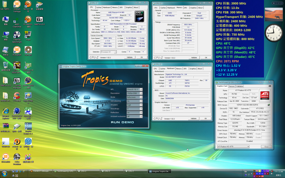Click OK in the CPU-Z Memory window

pyautogui.click(x=206, y=58)
